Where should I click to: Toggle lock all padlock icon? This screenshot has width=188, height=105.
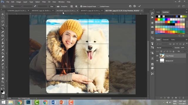tap(174, 51)
